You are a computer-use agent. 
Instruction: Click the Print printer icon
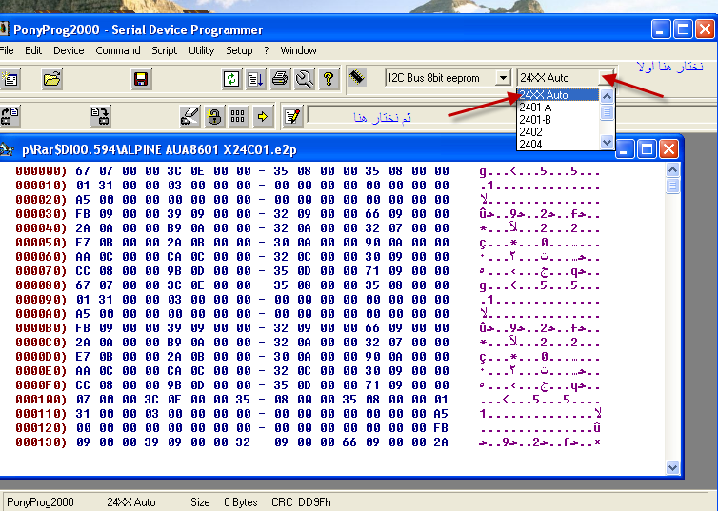coord(280,79)
